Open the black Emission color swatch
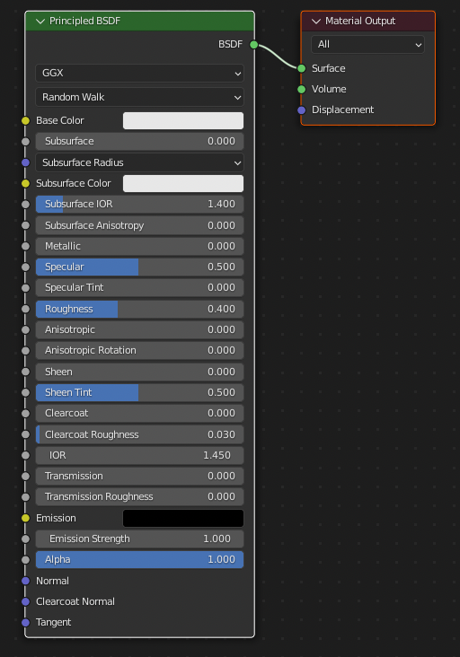The width and height of the screenshot is (460, 657). [183, 518]
